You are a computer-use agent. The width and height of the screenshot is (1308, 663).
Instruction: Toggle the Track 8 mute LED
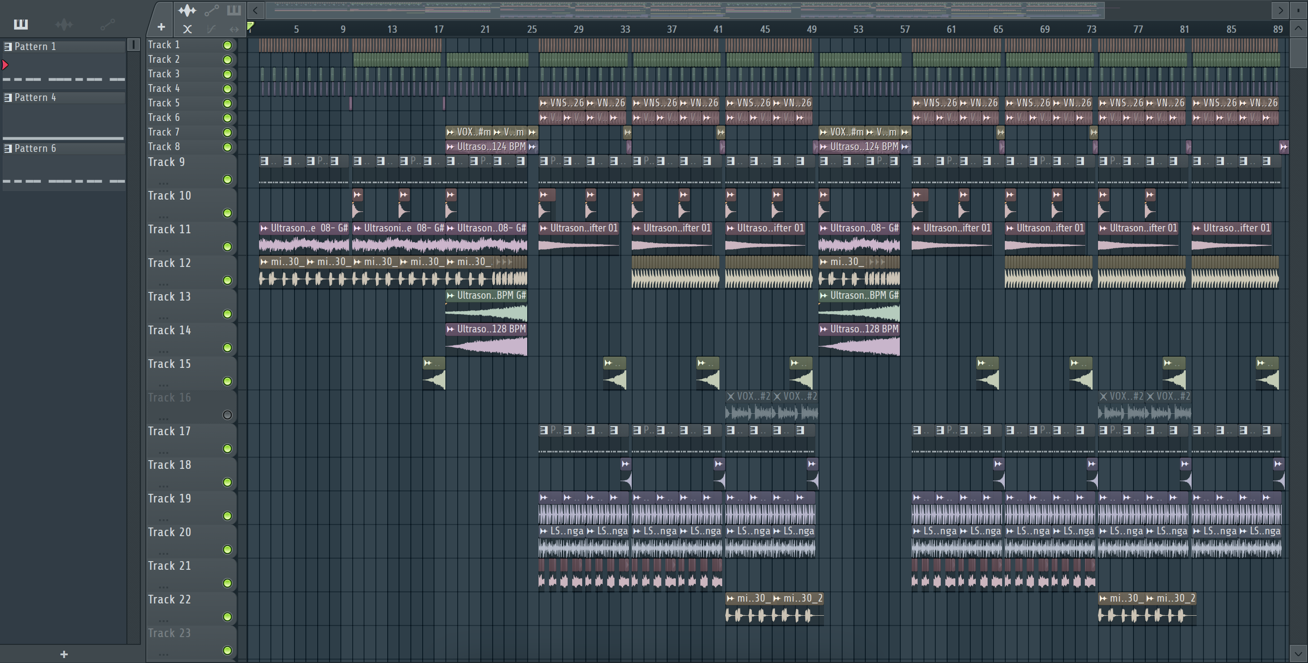tap(228, 147)
